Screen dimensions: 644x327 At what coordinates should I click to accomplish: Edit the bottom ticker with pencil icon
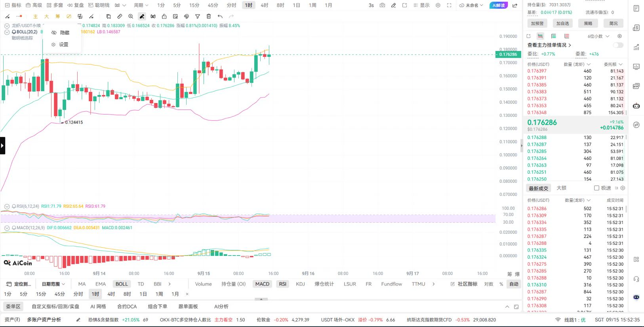pos(78,320)
